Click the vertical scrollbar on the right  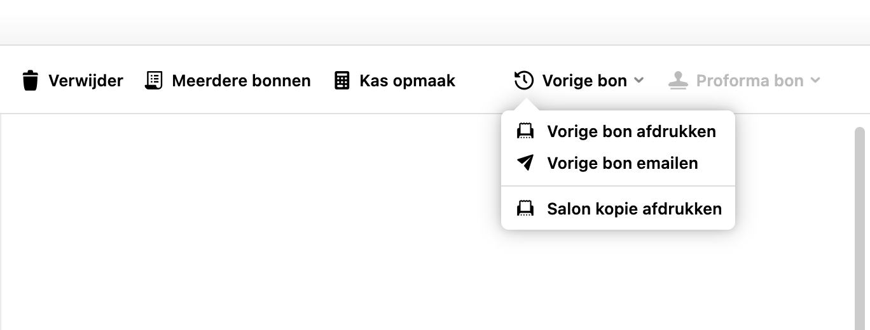click(x=859, y=228)
